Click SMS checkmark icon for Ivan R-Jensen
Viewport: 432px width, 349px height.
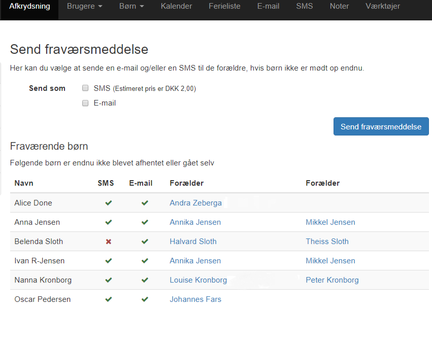(109, 261)
